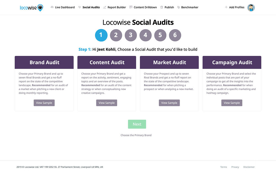Select step 1 circle
This screenshot has height=173, width=276.
click(101, 35)
